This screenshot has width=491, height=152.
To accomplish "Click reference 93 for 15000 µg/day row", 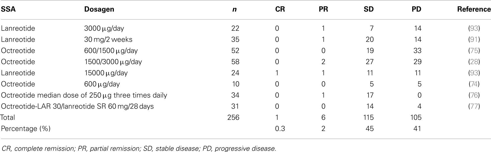I will pyautogui.click(x=474, y=73).
